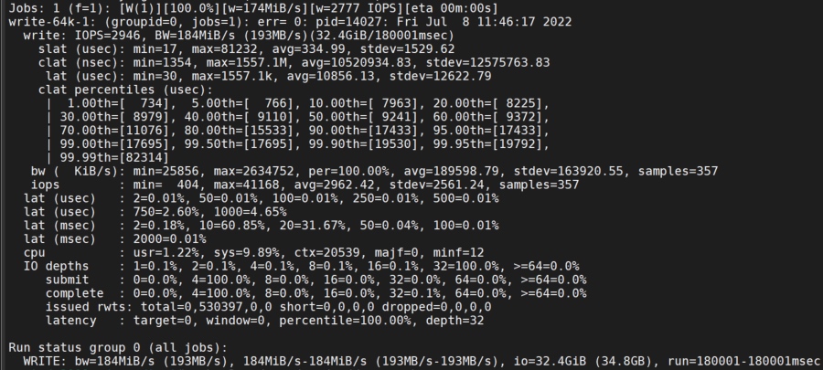Click the clat (nsec) latency line
The height and width of the screenshot is (370, 823).
tap(294, 63)
